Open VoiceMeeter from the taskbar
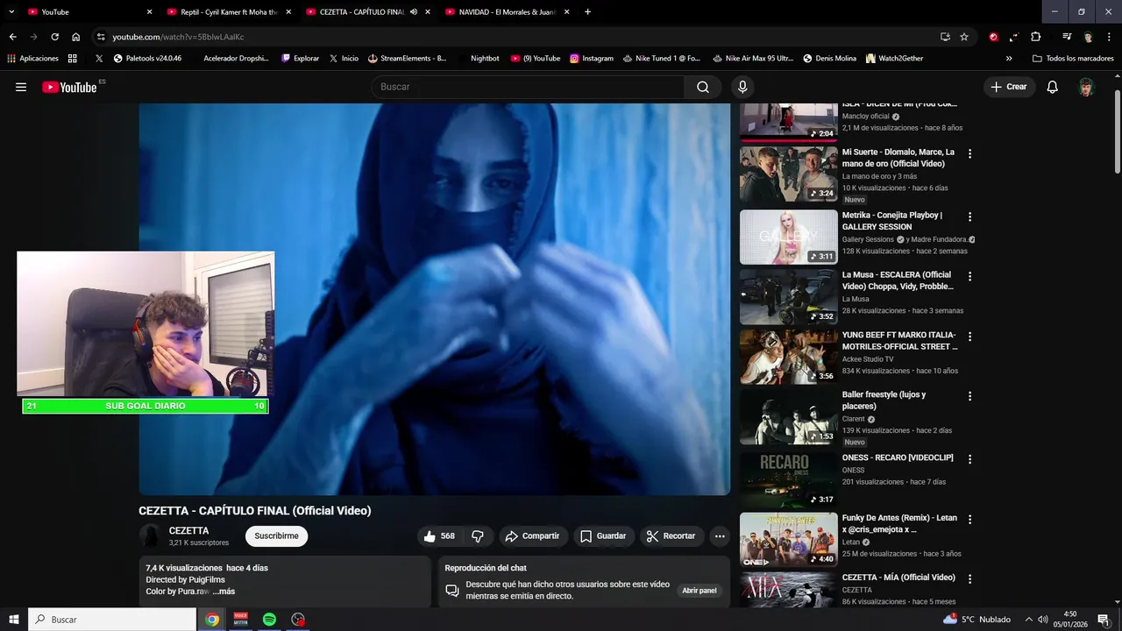 (x=240, y=620)
